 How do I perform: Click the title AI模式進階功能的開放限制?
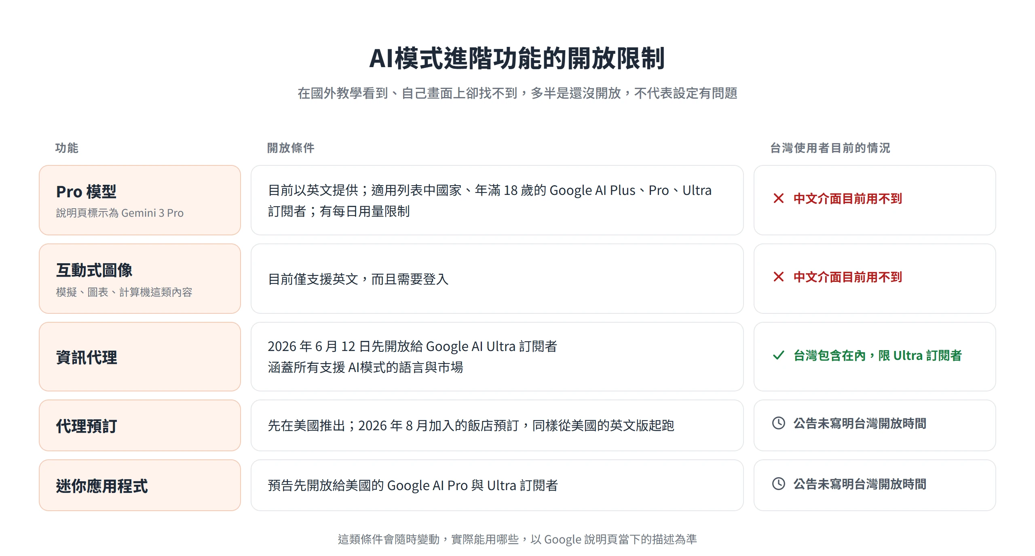[x=517, y=58]
